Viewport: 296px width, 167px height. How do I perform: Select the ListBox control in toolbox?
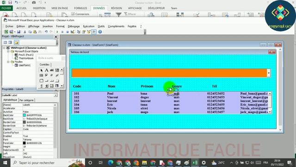pyautogui.click(x=42, y=75)
